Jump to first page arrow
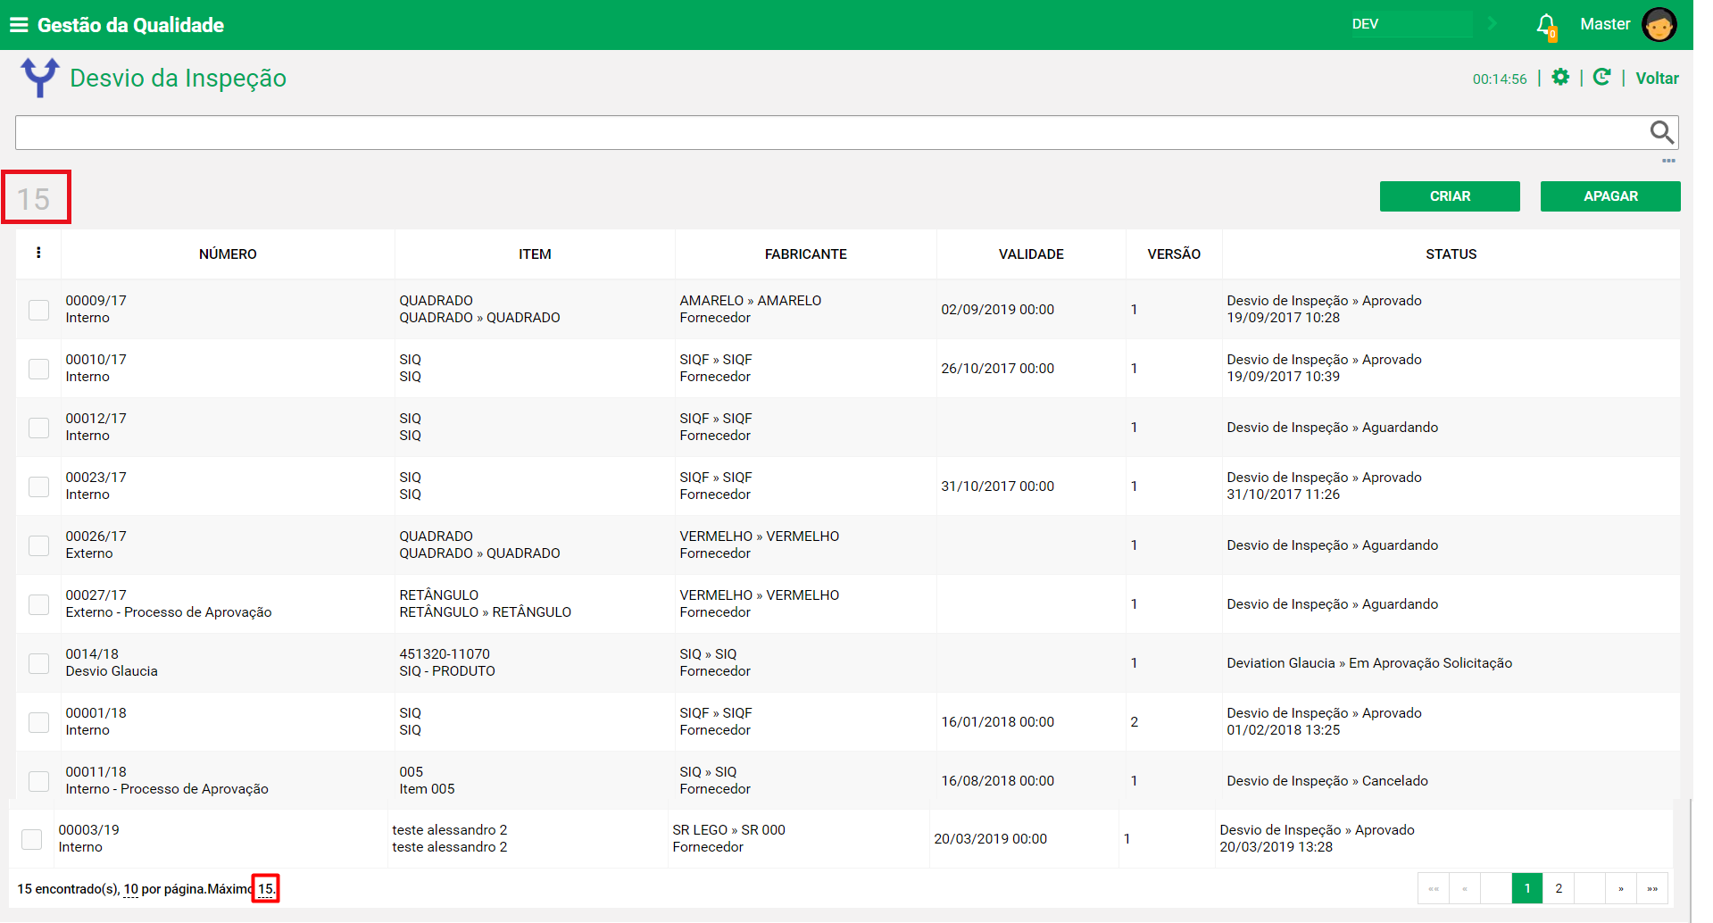The image size is (1713, 923). pyautogui.click(x=1434, y=888)
